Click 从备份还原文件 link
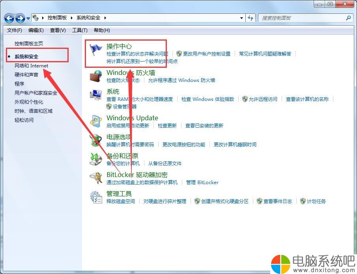The image size is (357, 274). (x=164, y=163)
